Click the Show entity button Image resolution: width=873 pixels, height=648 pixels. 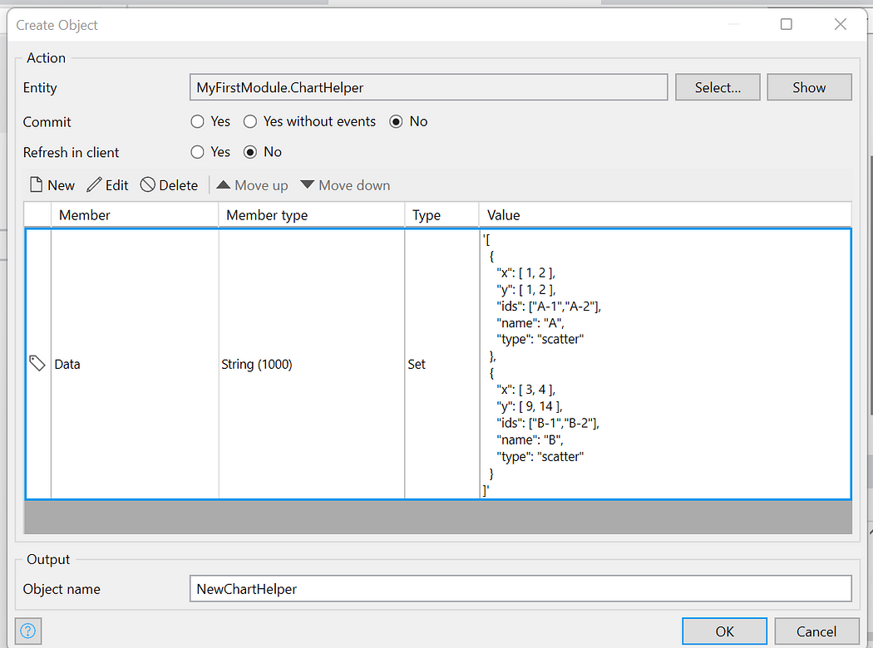(x=808, y=87)
